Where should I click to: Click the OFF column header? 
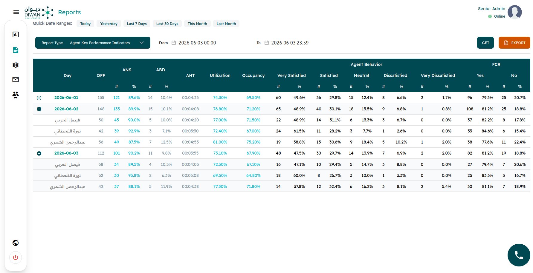pyautogui.click(x=101, y=75)
